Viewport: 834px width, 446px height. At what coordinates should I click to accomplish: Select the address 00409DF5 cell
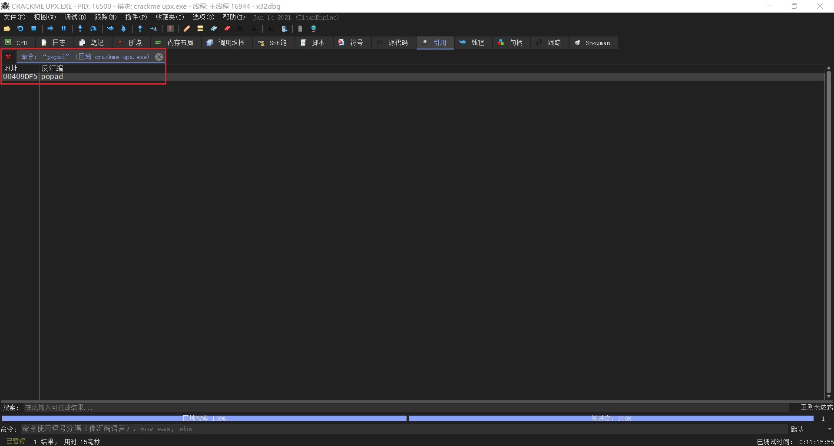click(x=20, y=77)
